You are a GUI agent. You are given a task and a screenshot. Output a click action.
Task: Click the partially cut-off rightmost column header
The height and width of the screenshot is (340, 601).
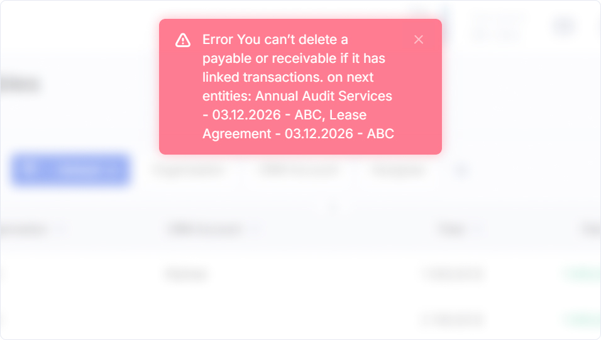[591, 229]
